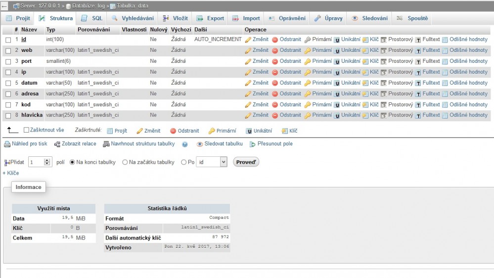The width and height of the screenshot is (494, 278).
Task: Click the Unikátní icon for datum row
Action: (337, 83)
